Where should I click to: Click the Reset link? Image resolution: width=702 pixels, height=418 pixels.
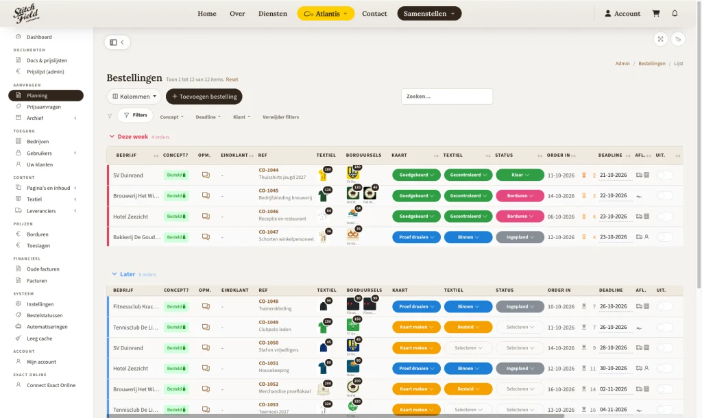232,79
